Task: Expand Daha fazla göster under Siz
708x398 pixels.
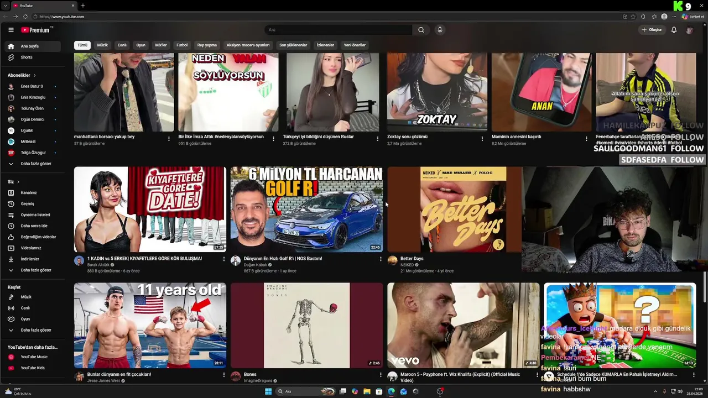Action: 33,270
